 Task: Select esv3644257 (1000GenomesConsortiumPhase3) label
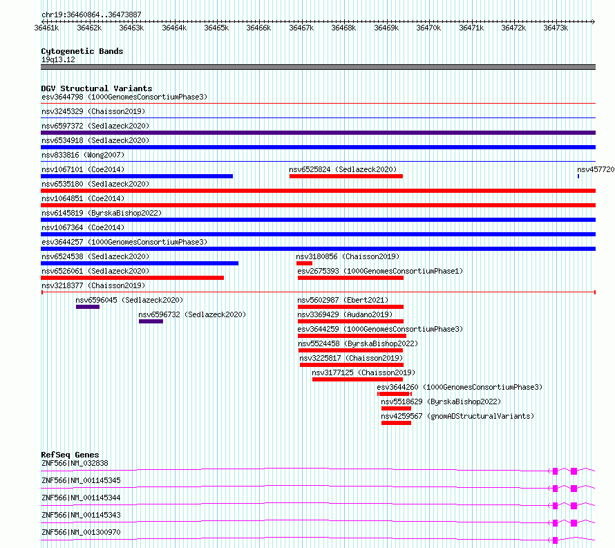tap(124, 242)
